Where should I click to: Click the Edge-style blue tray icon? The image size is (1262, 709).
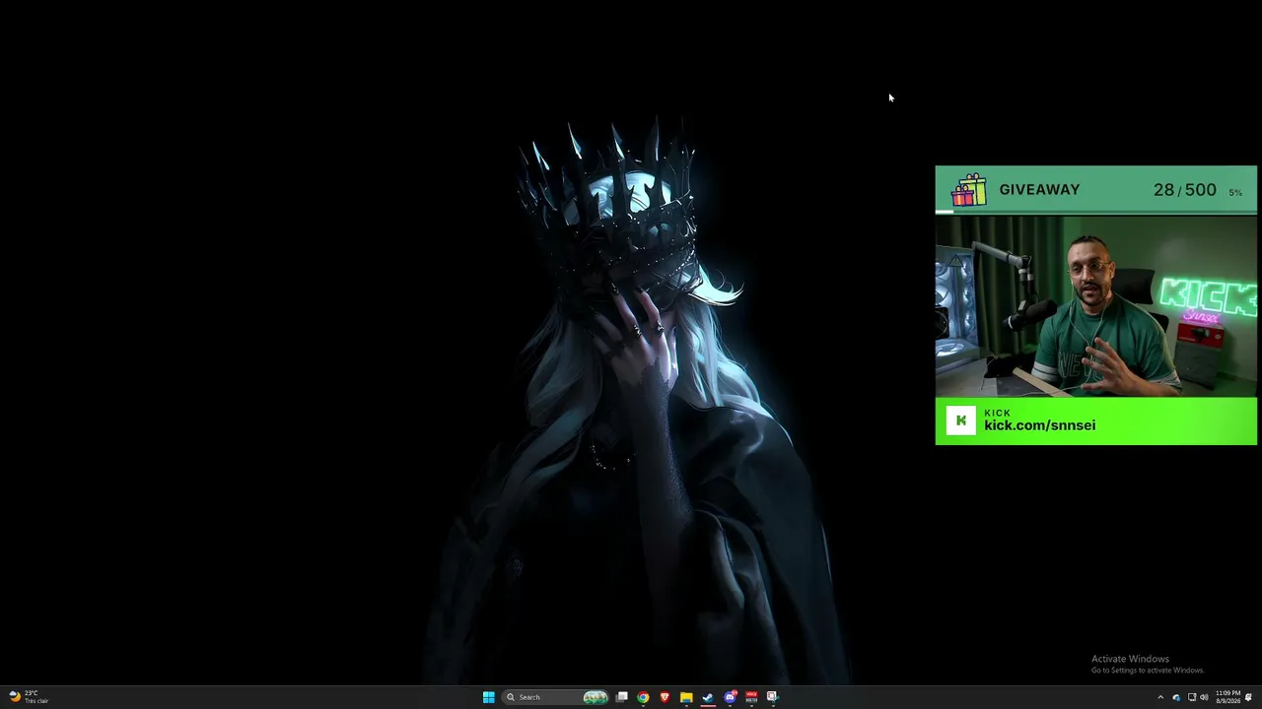click(x=1176, y=697)
